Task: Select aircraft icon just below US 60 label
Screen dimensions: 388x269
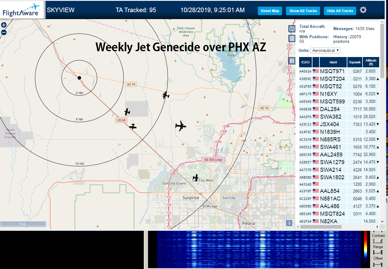Action: [133, 127]
